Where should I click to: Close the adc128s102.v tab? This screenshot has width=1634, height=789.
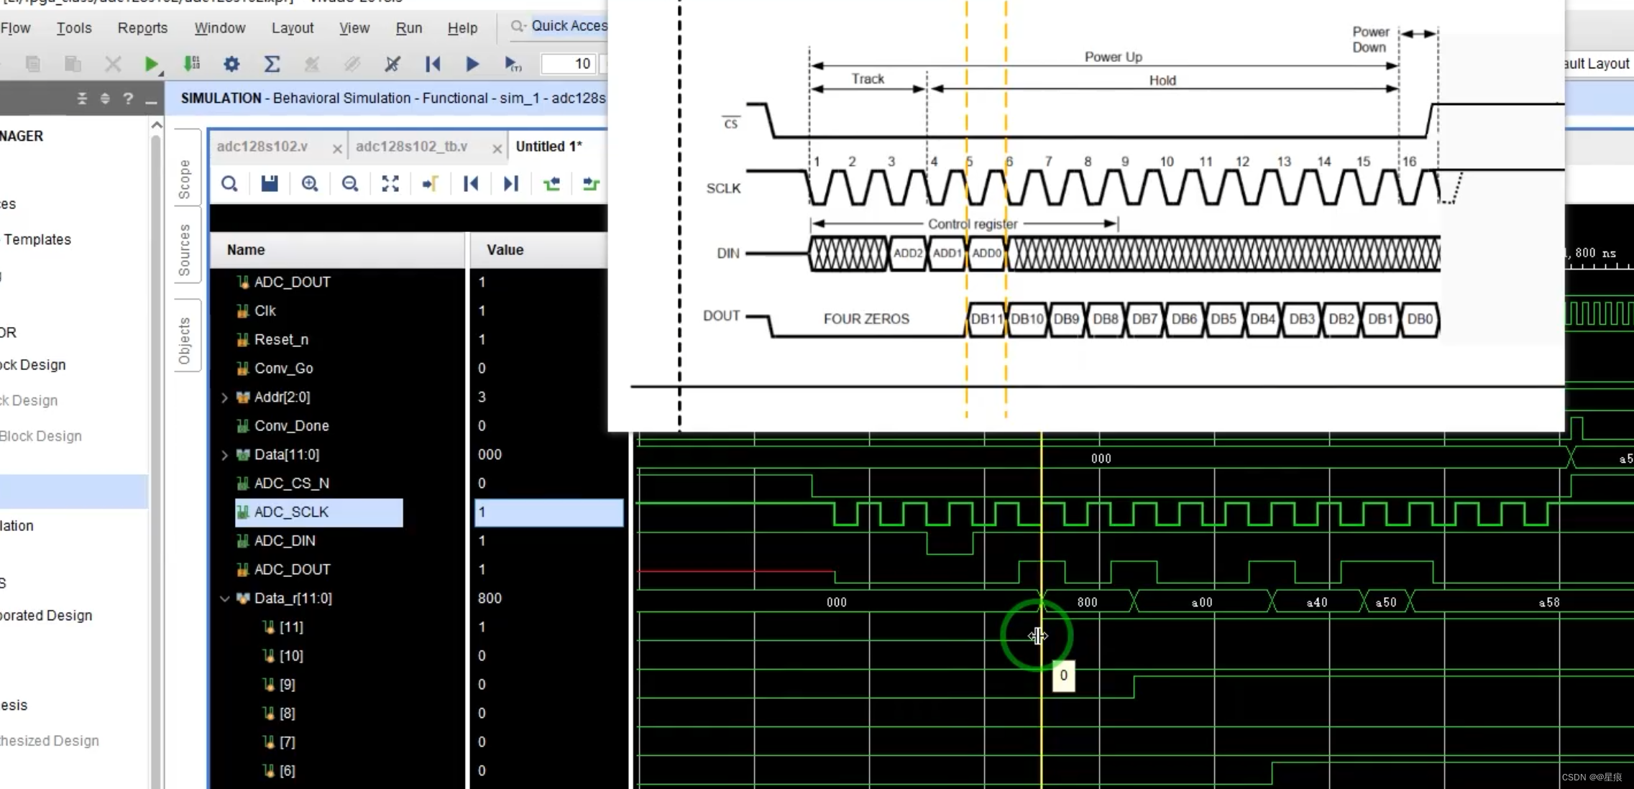pos(337,149)
